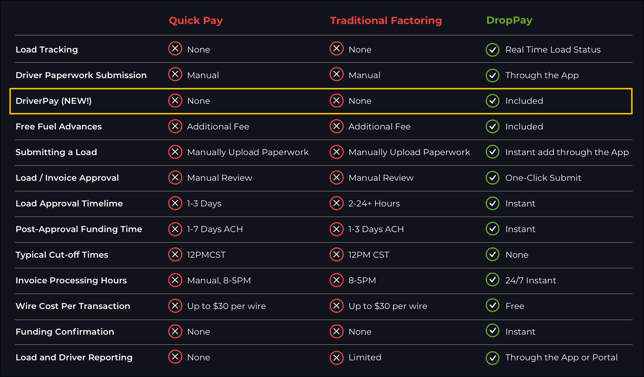
Task: Click the green check icon in highlighted DriverPay row
Action: point(492,101)
